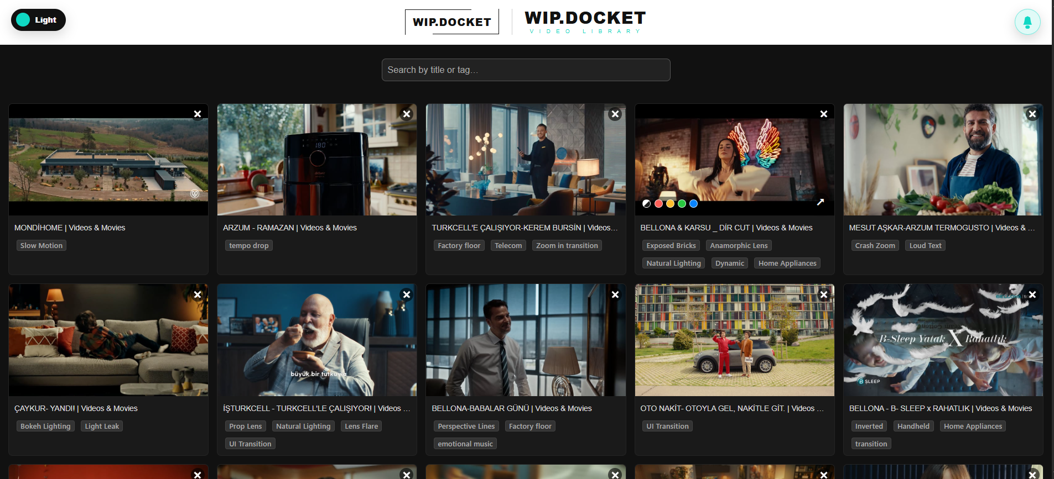Select the Lens Flare tag
The width and height of the screenshot is (1054, 479).
361,426
